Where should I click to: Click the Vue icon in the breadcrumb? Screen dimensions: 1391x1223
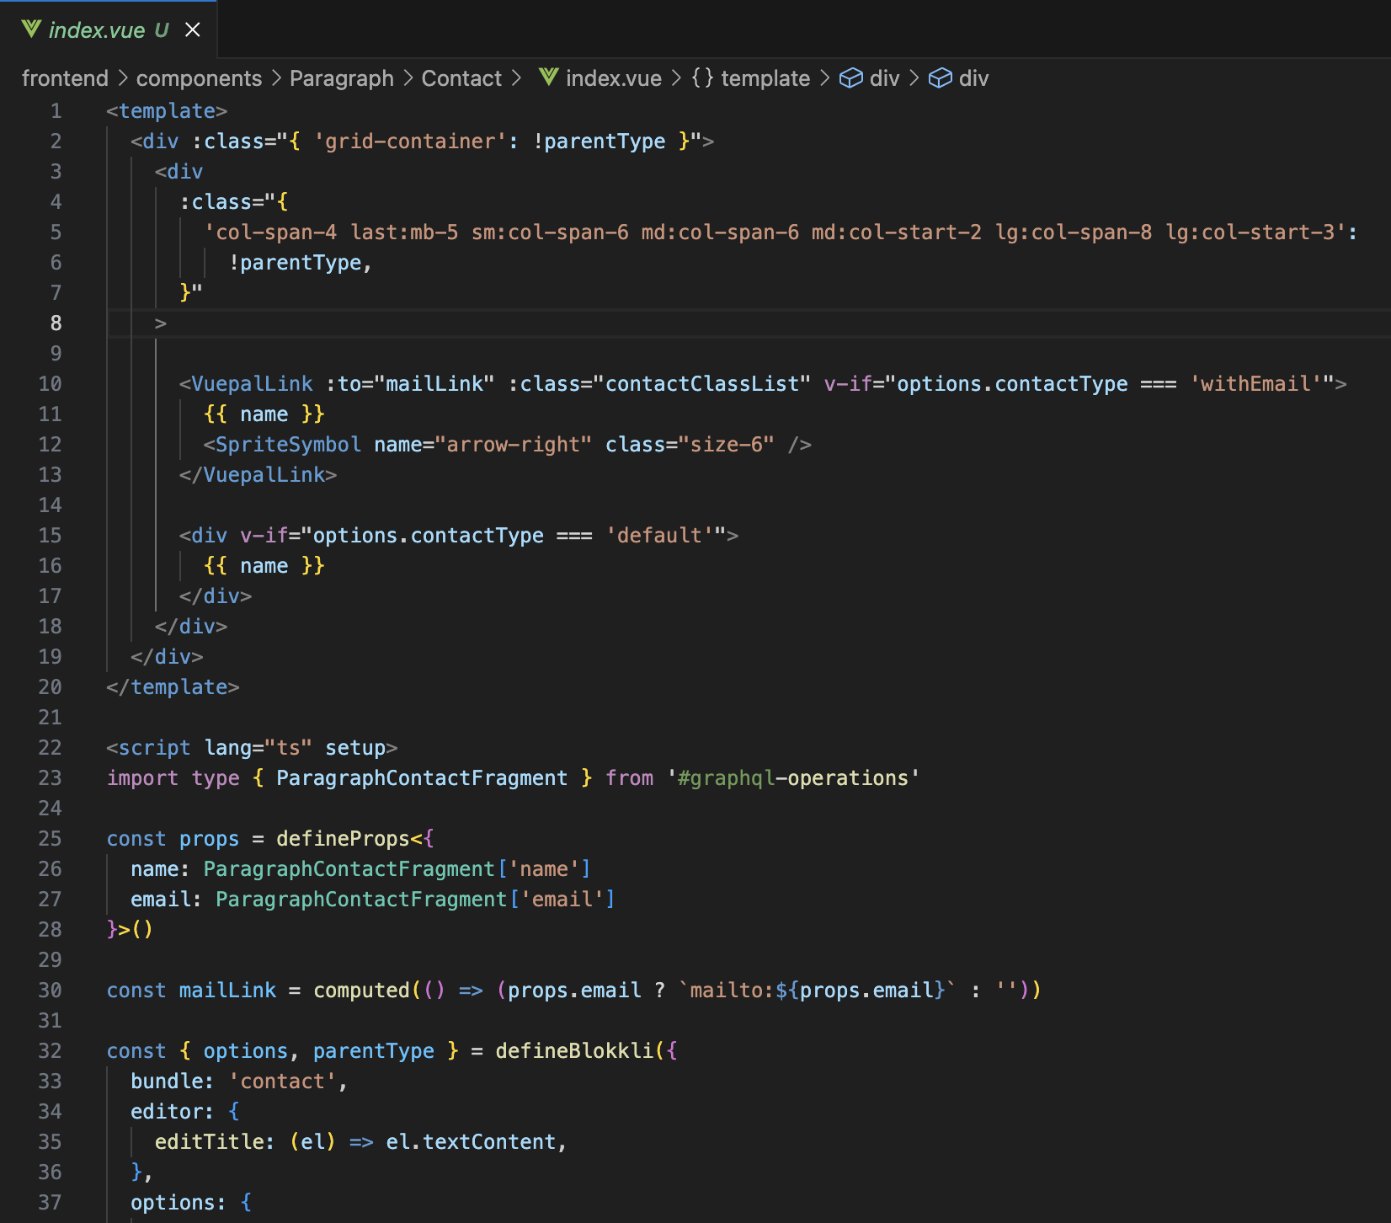pyautogui.click(x=549, y=77)
